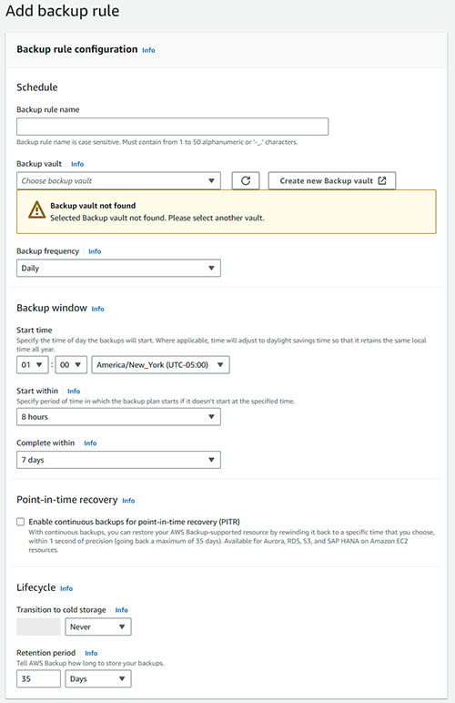Select the America/New_York timezone dropdown
Image resolution: width=455 pixels, height=703 pixels.
pyautogui.click(x=161, y=365)
